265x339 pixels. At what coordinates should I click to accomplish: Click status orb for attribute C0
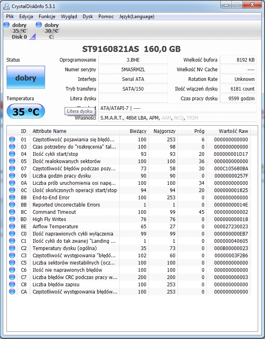point(12,234)
